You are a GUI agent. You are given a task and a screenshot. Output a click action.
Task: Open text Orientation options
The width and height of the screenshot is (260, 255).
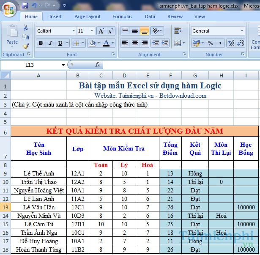pyautogui.click(x=157, y=31)
